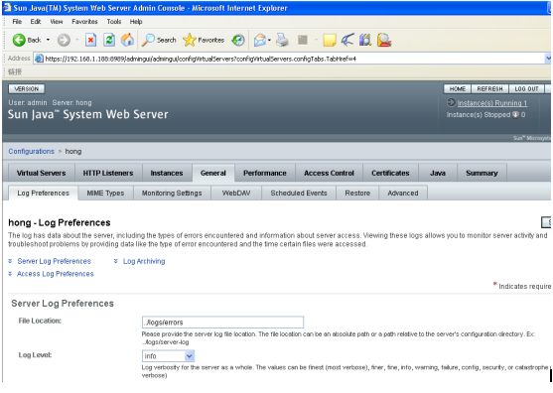The width and height of the screenshot is (553, 393).
Task: Open the View menu
Action: (57, 22)
